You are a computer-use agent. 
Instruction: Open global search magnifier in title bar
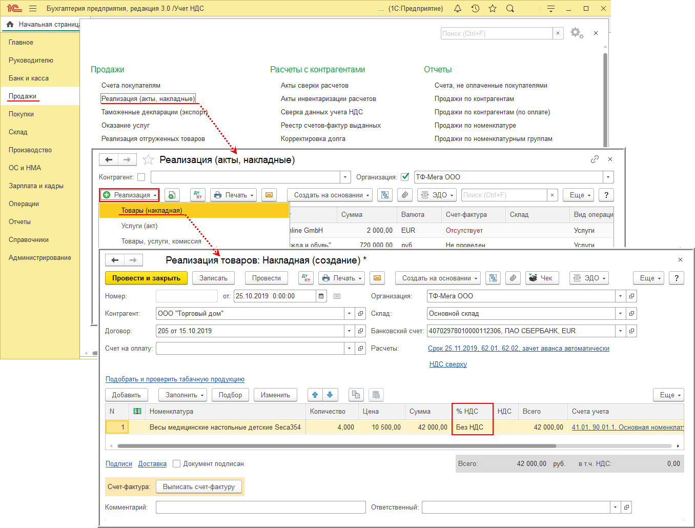point(510,8)
